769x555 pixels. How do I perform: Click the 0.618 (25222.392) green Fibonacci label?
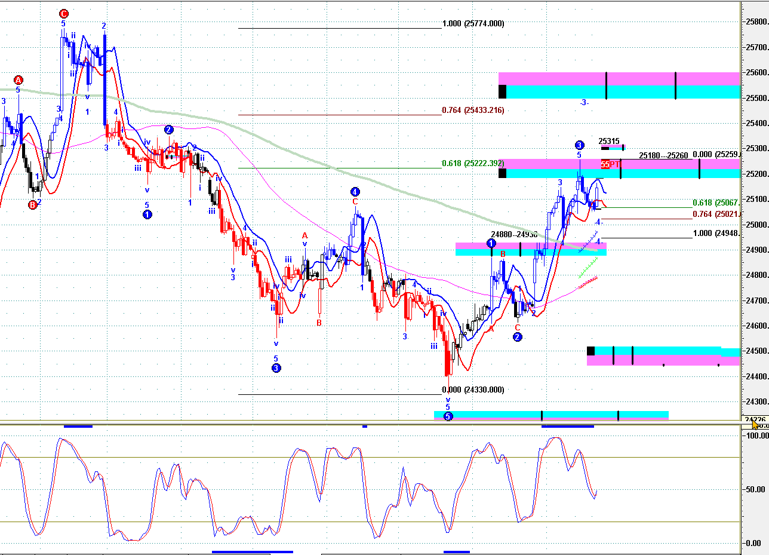point(473,163)
